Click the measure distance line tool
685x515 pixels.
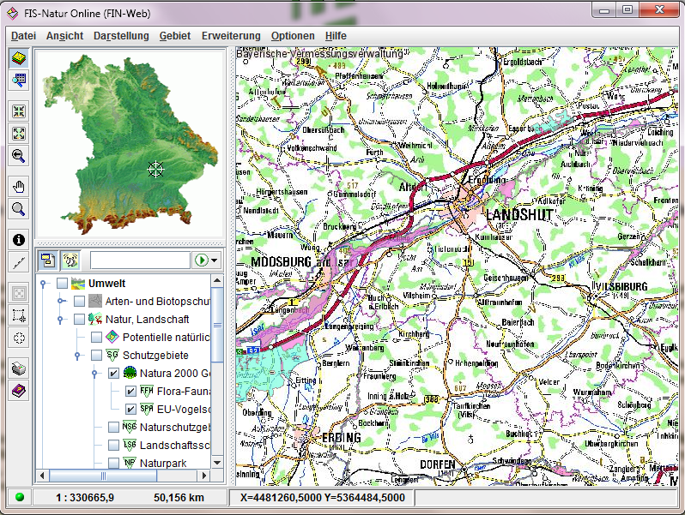point(18,263)
